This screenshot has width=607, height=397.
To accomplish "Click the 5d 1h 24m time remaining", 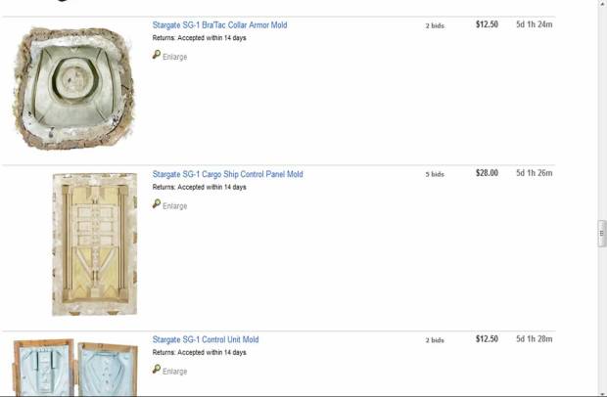I will [x=535, y=24].
